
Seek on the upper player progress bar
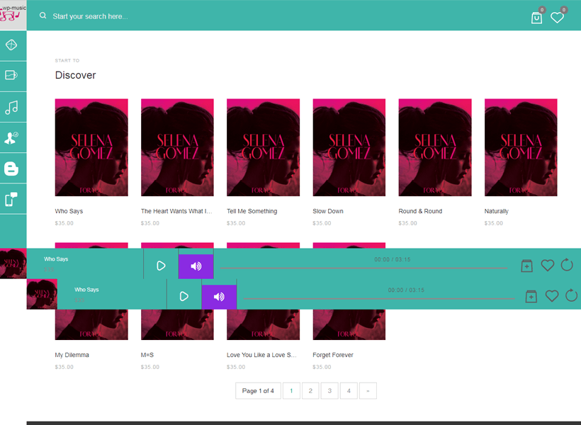363,268
